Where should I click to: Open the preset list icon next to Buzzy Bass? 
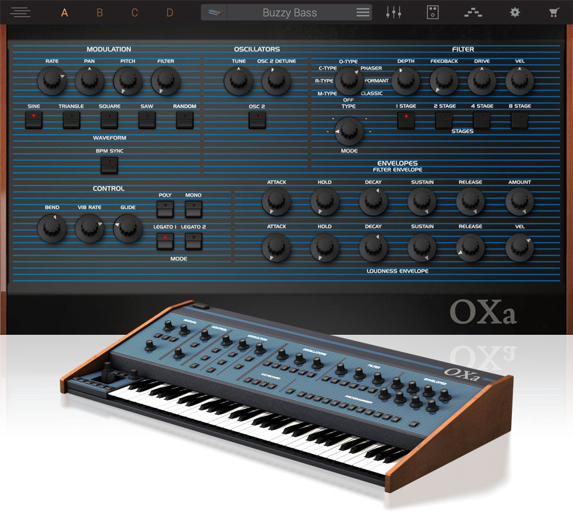[362, 12]
